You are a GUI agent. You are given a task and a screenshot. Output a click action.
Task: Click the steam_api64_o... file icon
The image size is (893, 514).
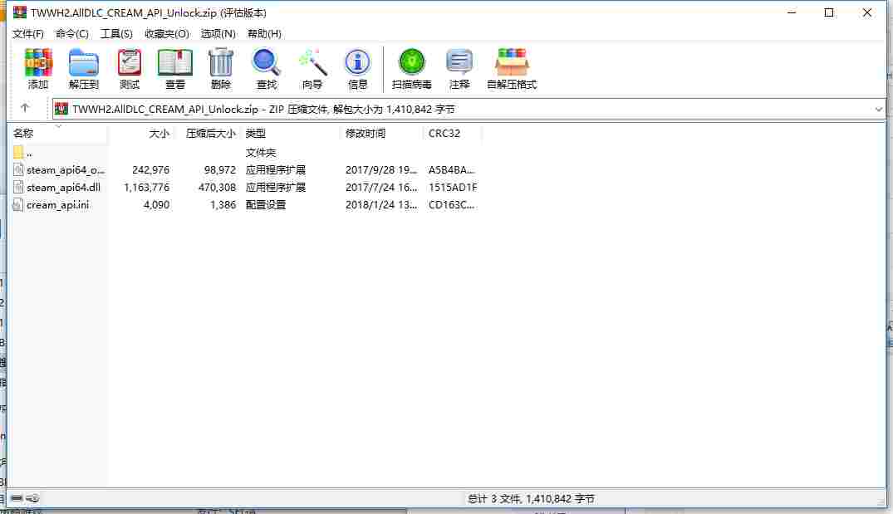tap(18, 169)
